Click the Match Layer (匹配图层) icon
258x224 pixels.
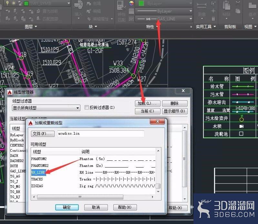click(38, 18)
